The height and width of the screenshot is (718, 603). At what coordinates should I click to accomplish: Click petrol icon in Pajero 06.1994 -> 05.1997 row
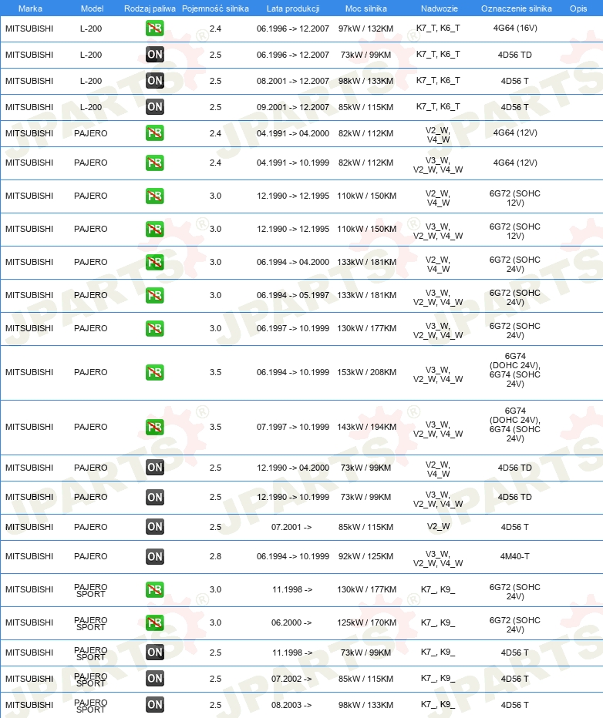(x=155, y=295)
